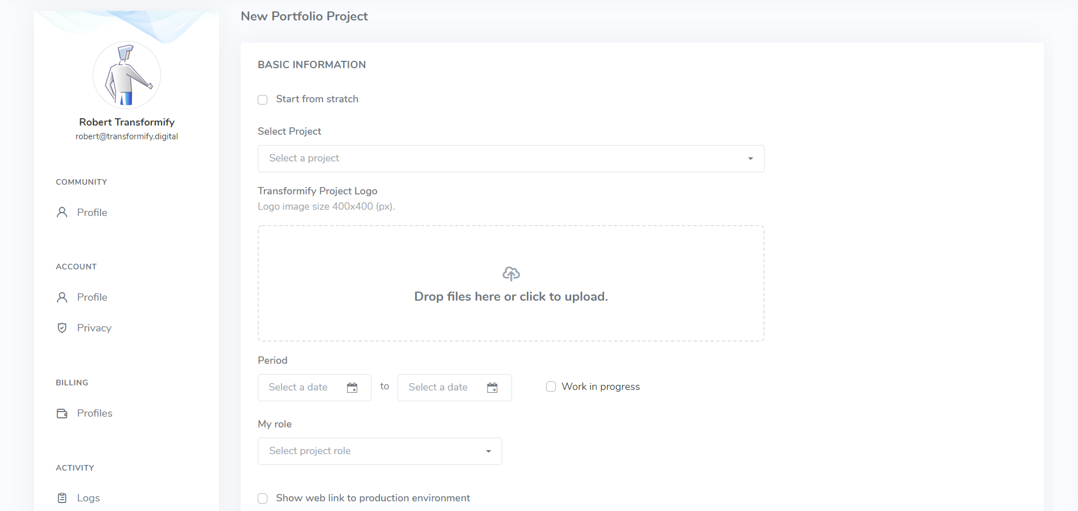Click the robert@transformify.digital email link
The height and width of the screenshot is (511, 1078).
pos(127,136)
